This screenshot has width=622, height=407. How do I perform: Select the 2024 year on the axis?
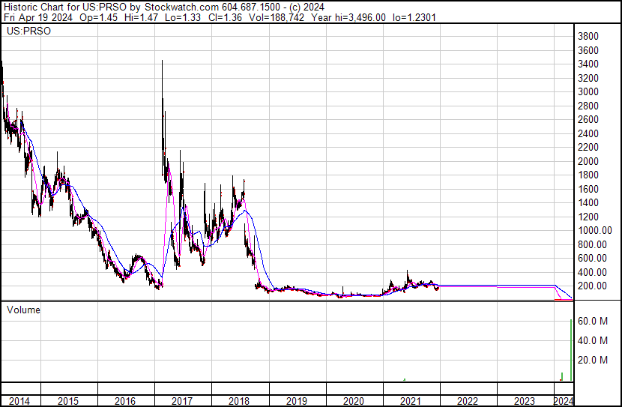pos(563,401)
